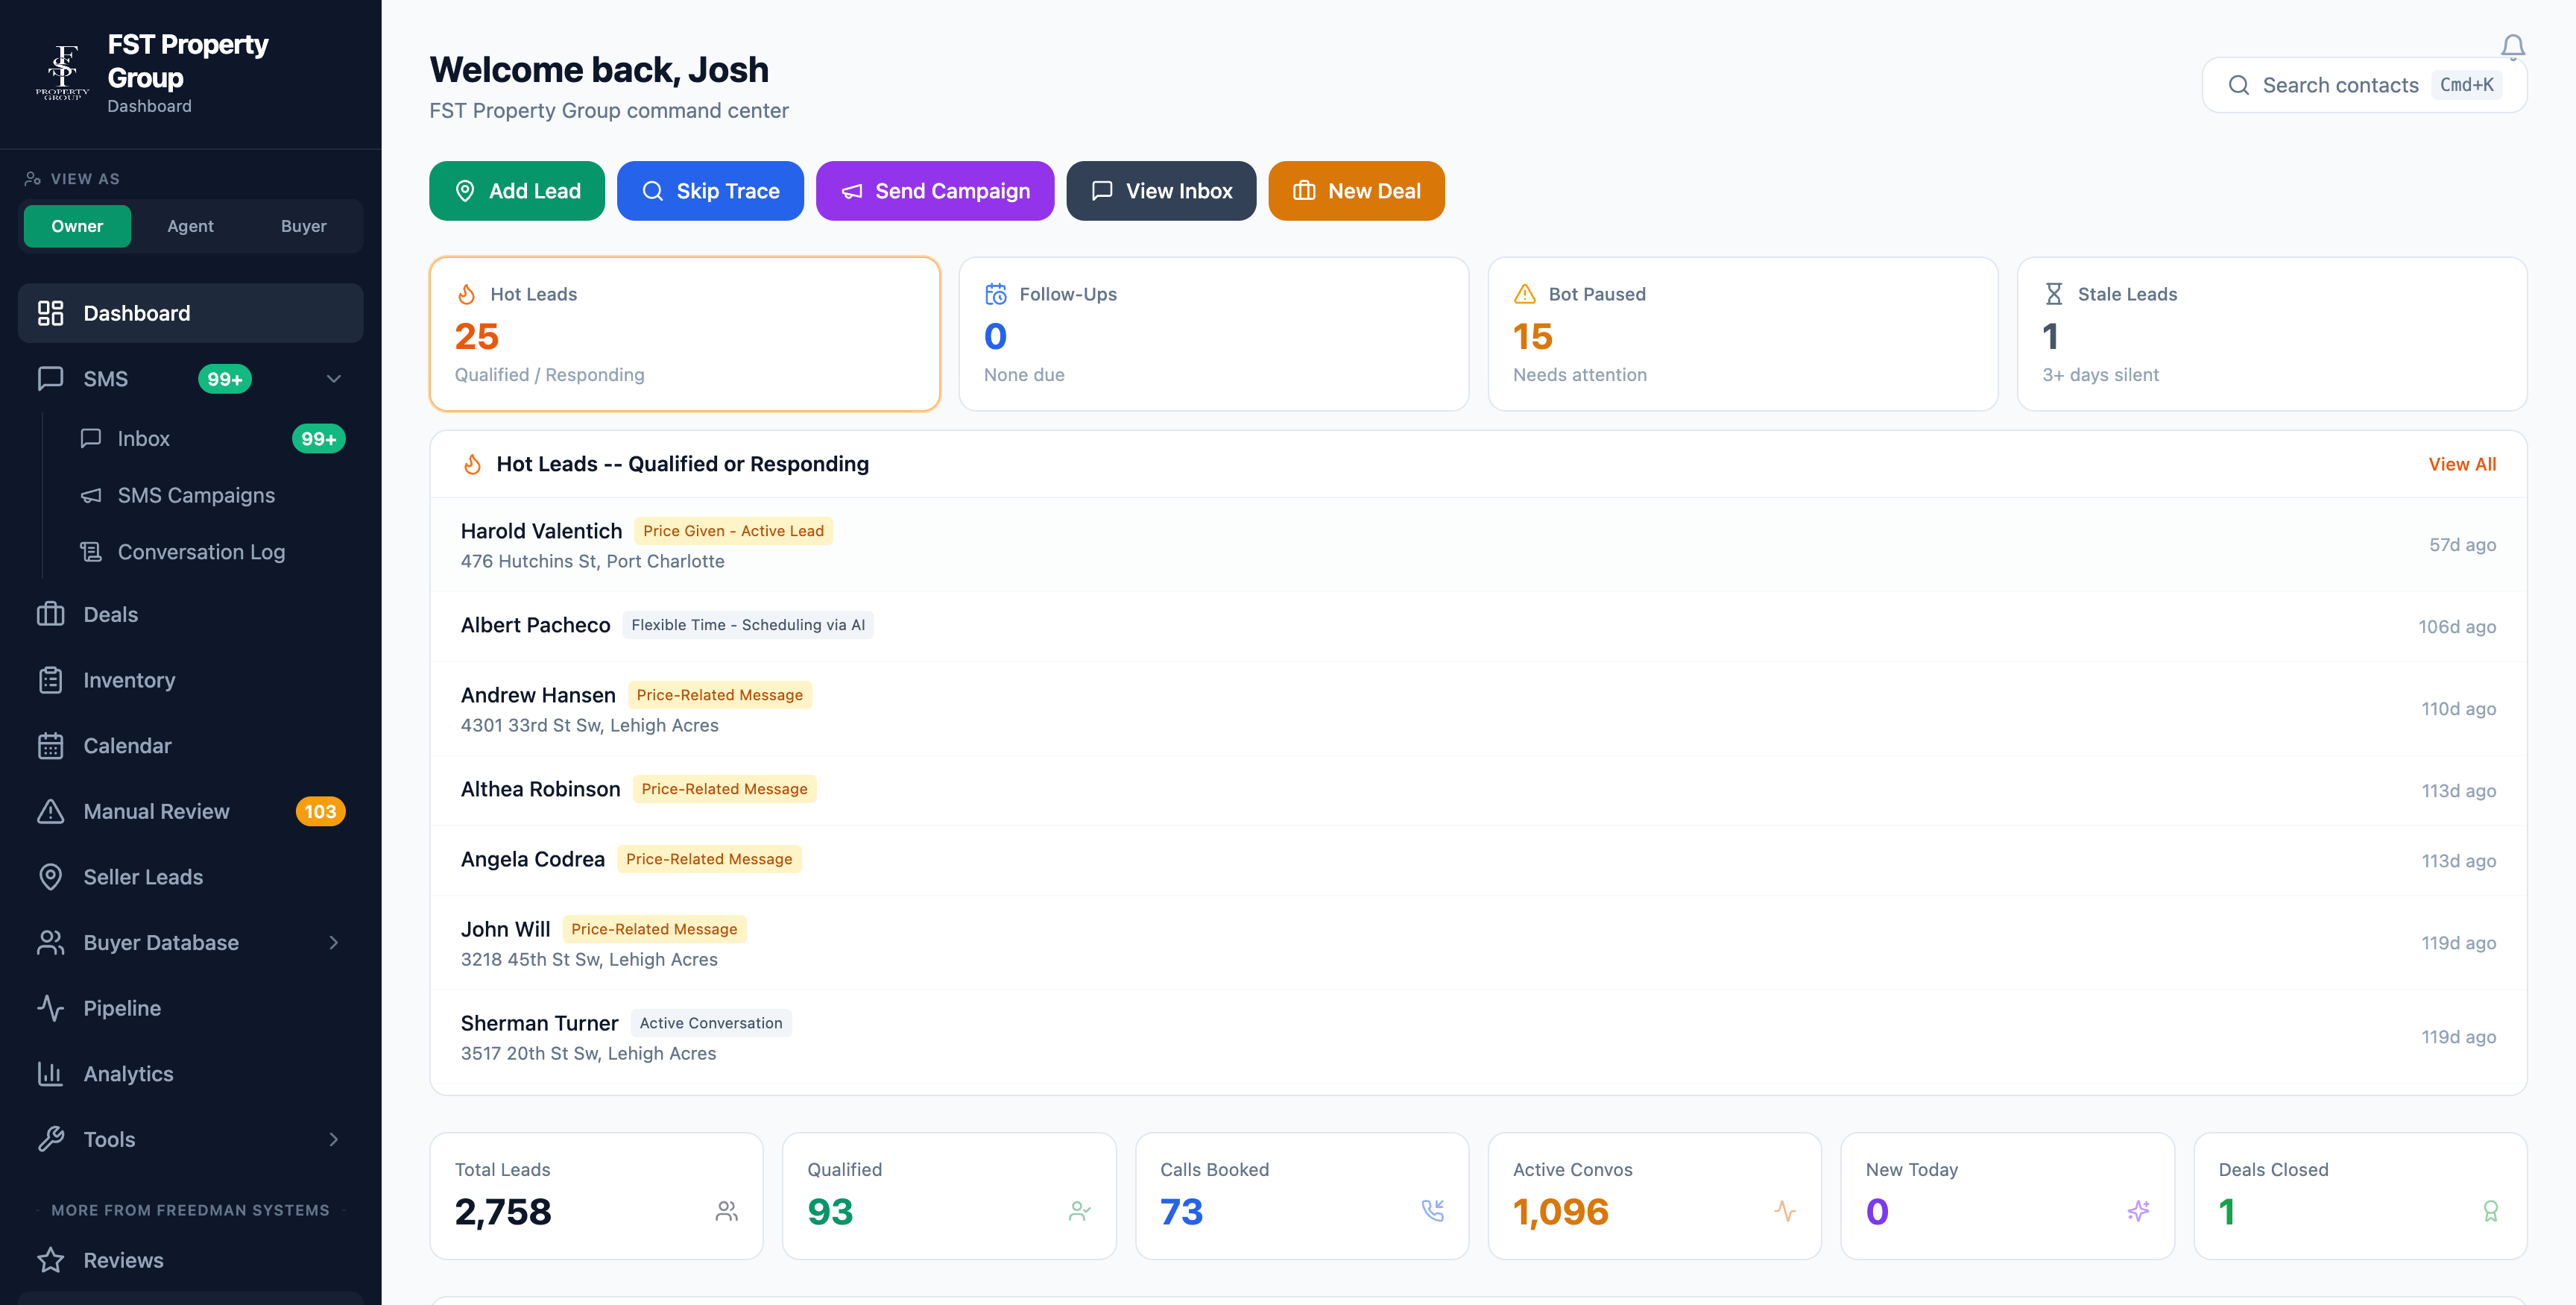Open Sherman Turner lead row
Image resolution: width=2576 pixels, height=1305 pixels.
pyautogui.click(x=1478, y=1037)
